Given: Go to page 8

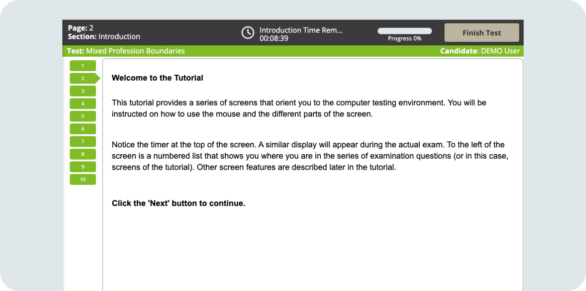Looking at the screenshot, I should [x=83, y=154].
